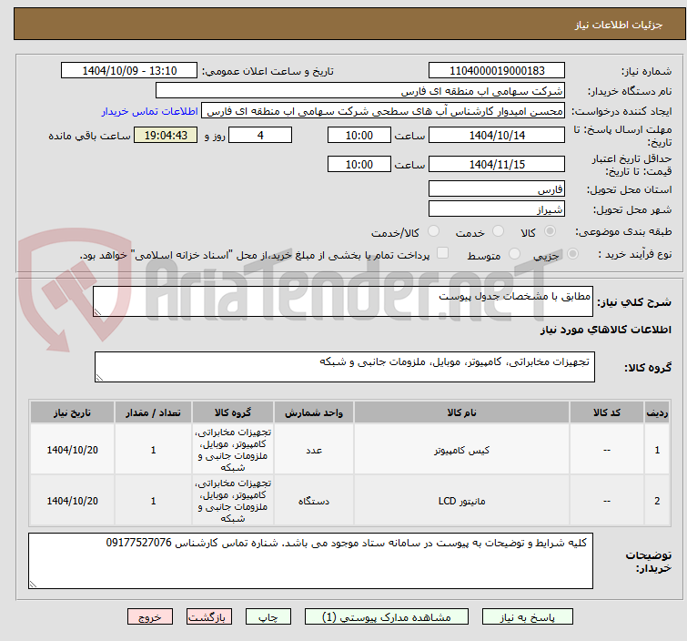The image size is (687, 641).
Task: Toggle the اسناد خزانه اسلامی payment checkbox
Action: coord(443,253)
